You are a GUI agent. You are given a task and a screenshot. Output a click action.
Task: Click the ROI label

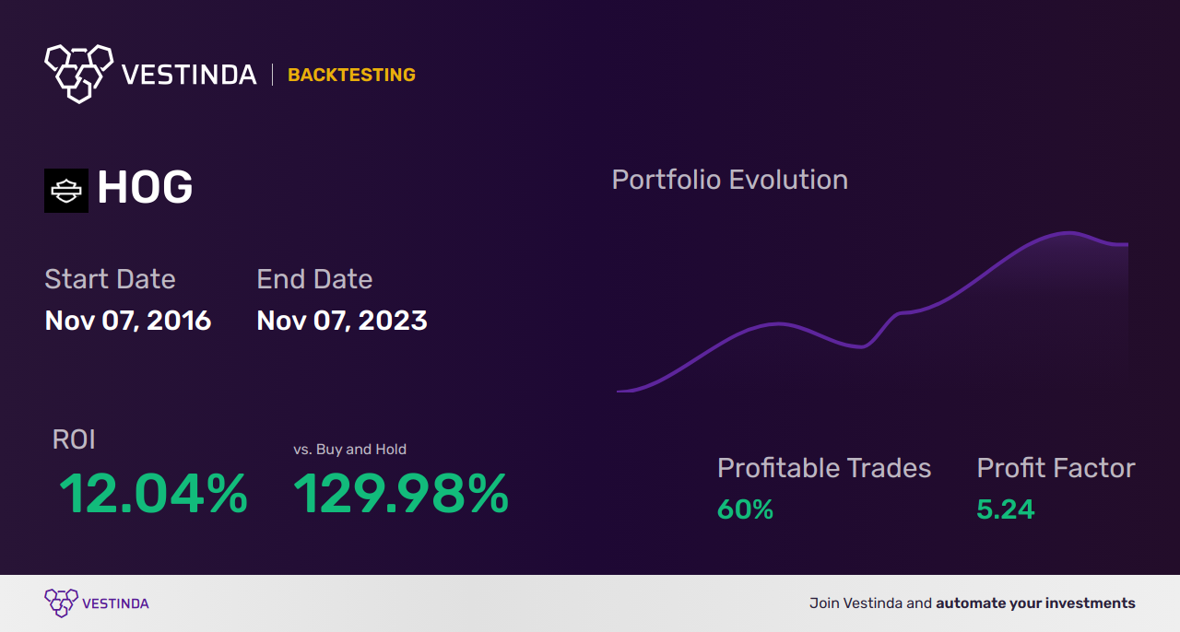(x=74, y=439)
